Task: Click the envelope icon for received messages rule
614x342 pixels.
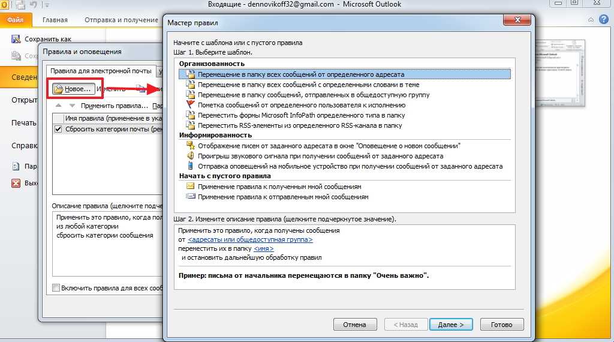Action: [190, 187]
